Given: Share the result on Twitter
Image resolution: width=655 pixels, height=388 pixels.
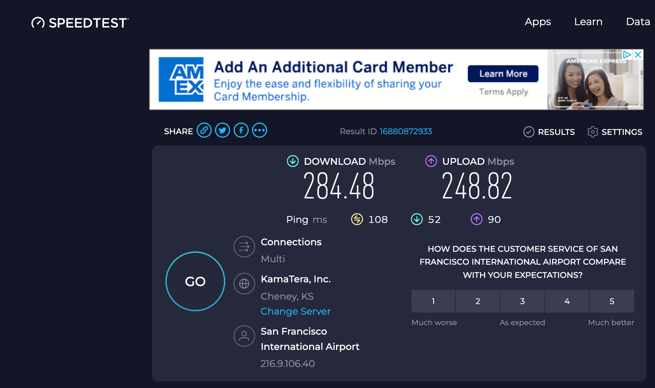Looking at the screenshot, I should (223, 130).
